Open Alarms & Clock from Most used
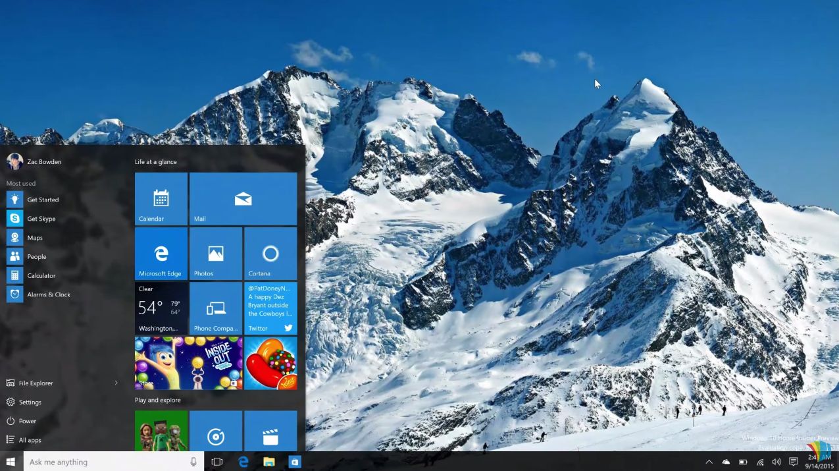Image resolution: width=839 pixels, height=471 pixels. point(63,294)
